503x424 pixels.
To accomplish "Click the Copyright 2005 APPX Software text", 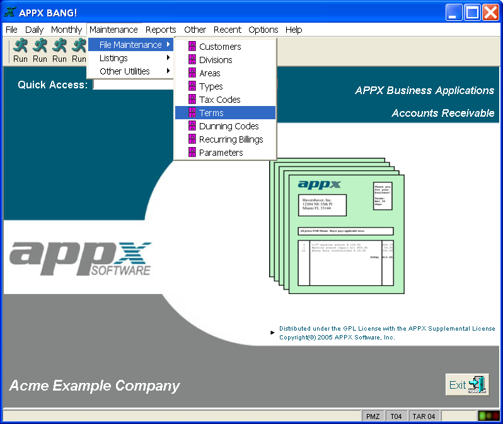I will pos(337,338).
